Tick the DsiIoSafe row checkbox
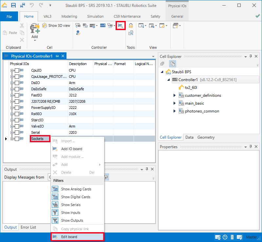The height and width of the screenshot is (242, 262). [x=17, y=89]
